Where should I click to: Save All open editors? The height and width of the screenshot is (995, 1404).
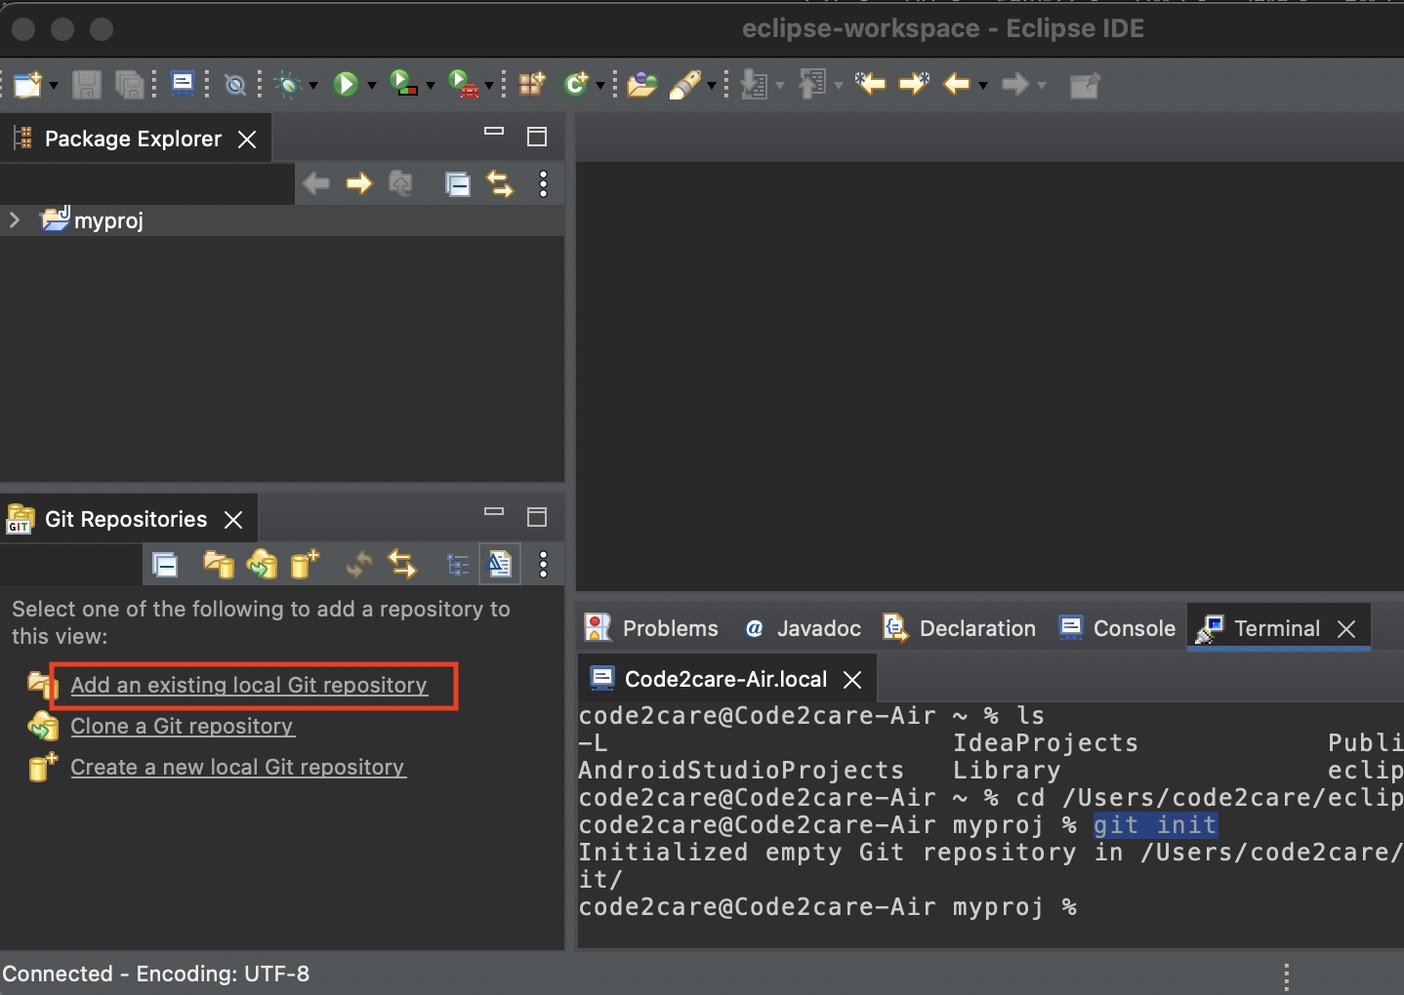coord(130,85)
